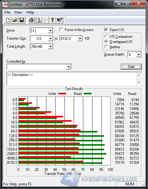Open the File menu
Screen dimensions: 148x189
coord(7,12)
